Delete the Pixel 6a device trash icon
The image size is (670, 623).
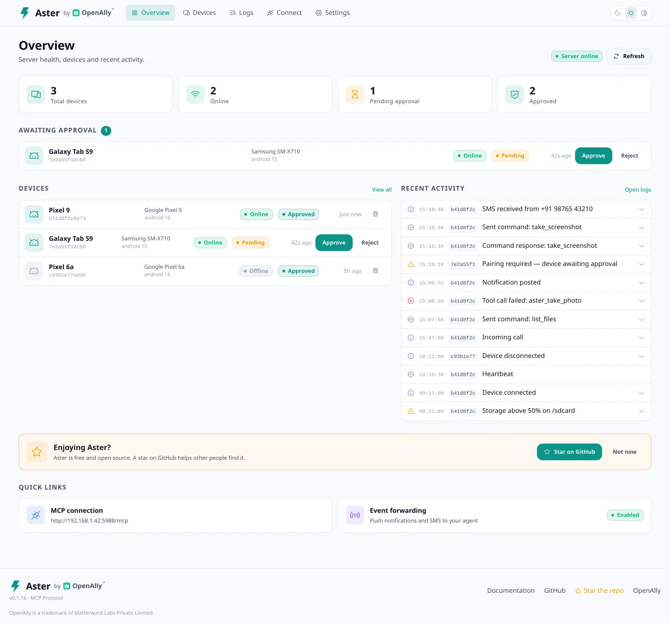click(375, 271)
